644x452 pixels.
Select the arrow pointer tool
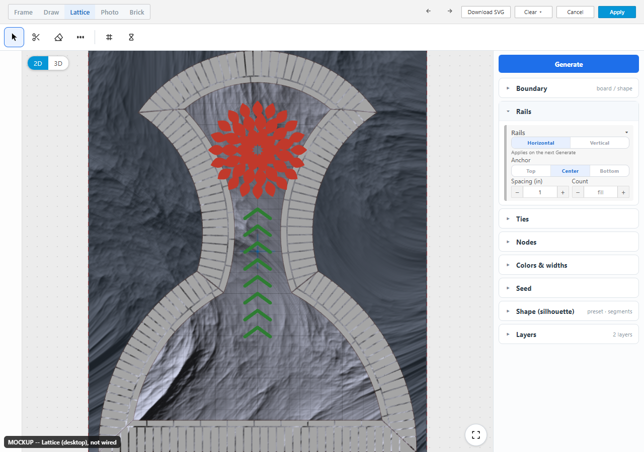pos(14,37)
